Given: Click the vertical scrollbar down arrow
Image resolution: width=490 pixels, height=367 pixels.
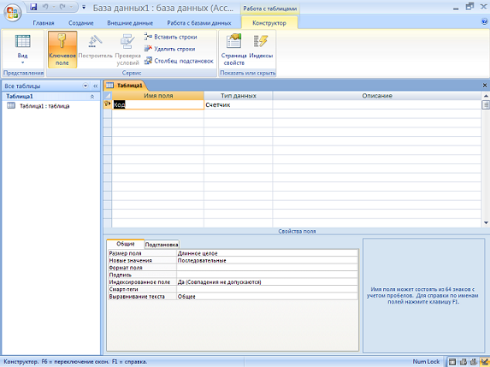Looking at the screenshot, I should pos(486,223).
